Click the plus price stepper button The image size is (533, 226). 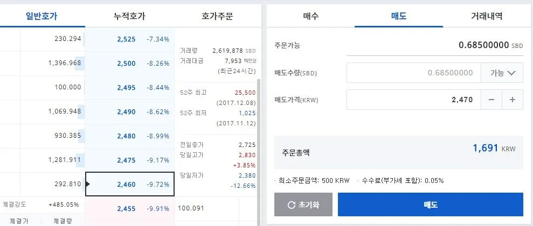click(513, 100)
